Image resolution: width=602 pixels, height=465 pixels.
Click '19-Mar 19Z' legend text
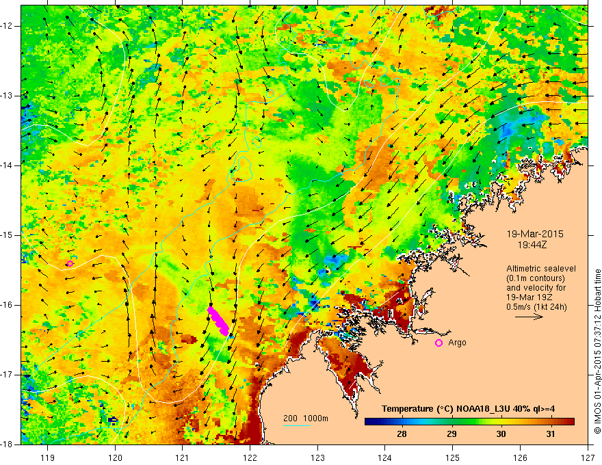tap(529, 297)
